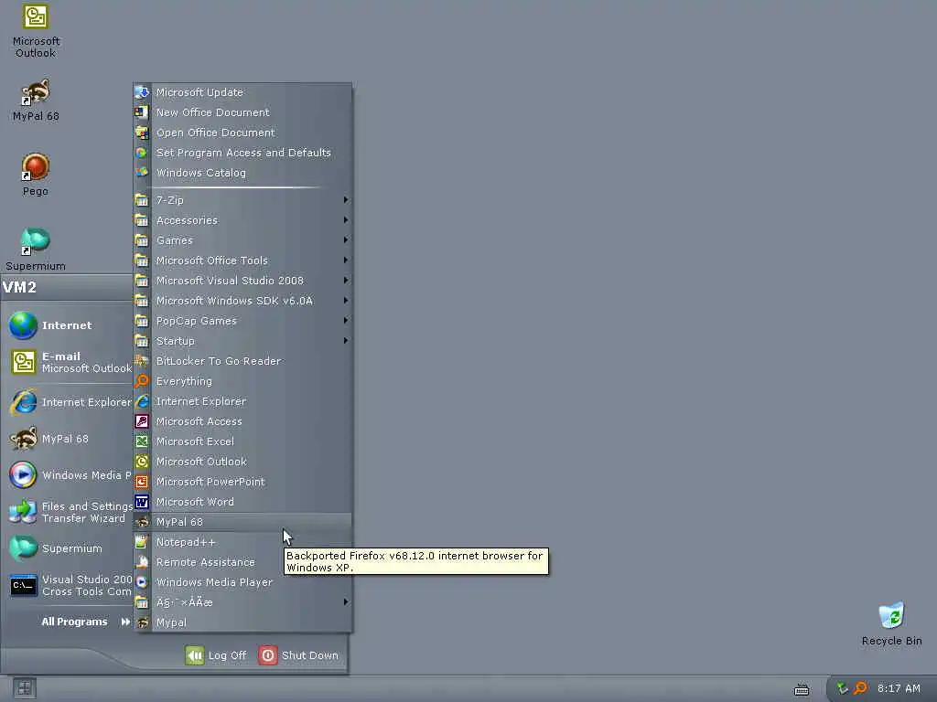Viewport: 937px width, 702px height.
Task: Expand Microsoft Windows SDK v6.0A submenu arrow
Action: point(345,300)
